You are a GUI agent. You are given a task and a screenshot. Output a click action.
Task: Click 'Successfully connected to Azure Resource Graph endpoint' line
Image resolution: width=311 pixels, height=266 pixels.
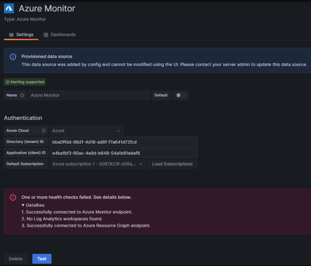86,226
